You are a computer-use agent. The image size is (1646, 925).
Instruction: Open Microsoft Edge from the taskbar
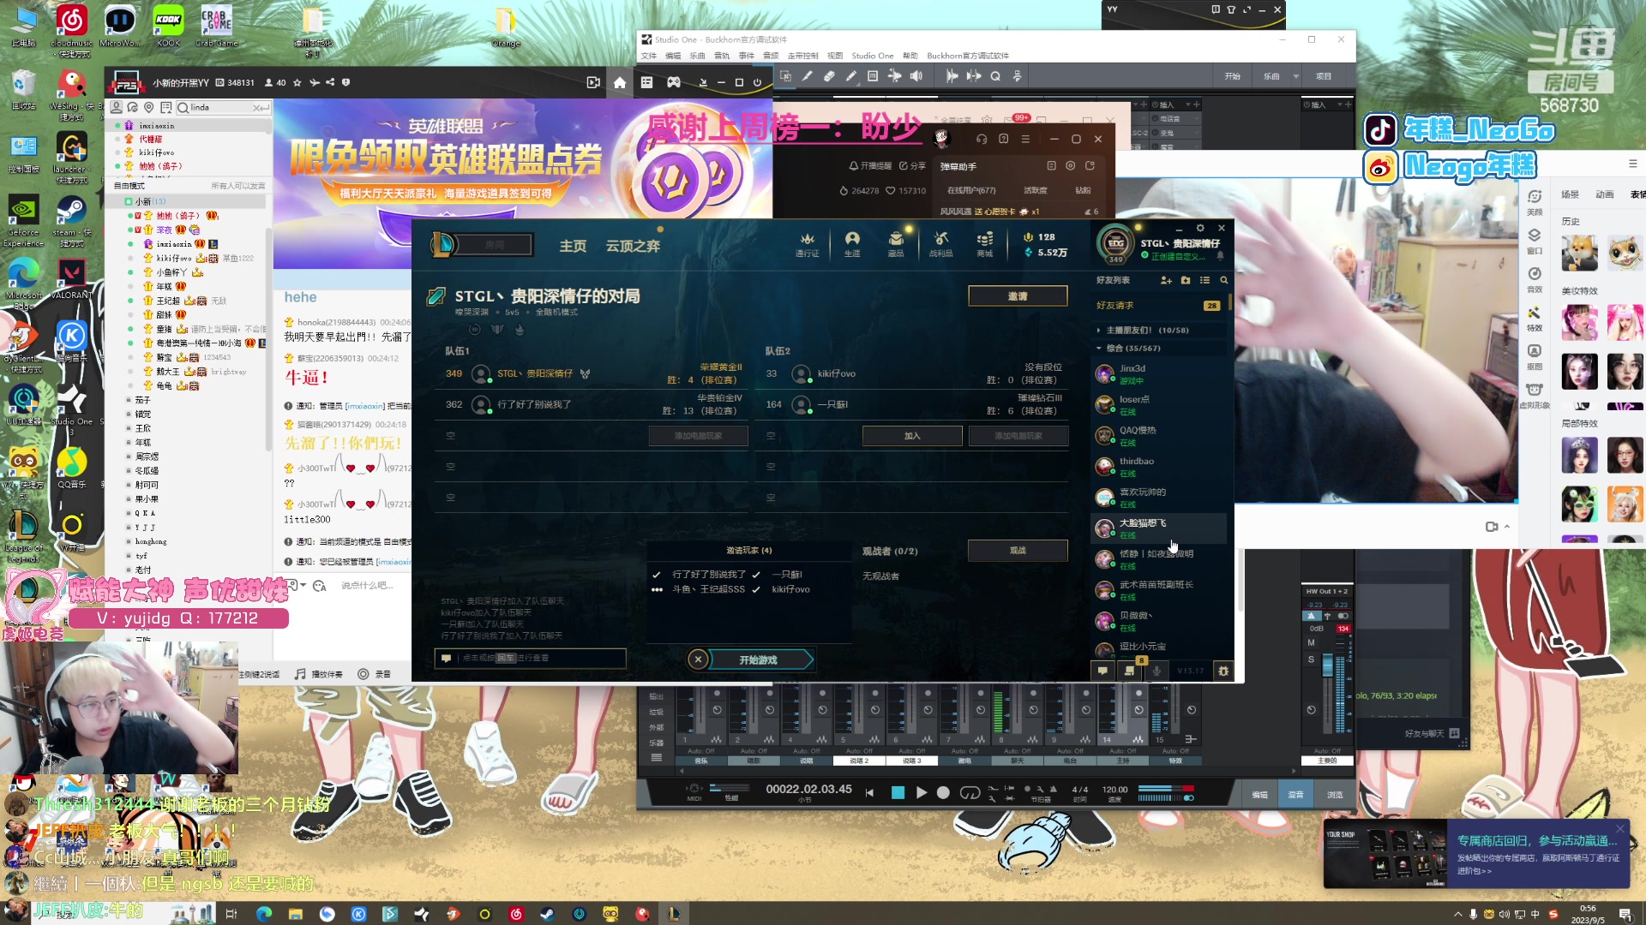pyautogui.click(x=263, y=914)
